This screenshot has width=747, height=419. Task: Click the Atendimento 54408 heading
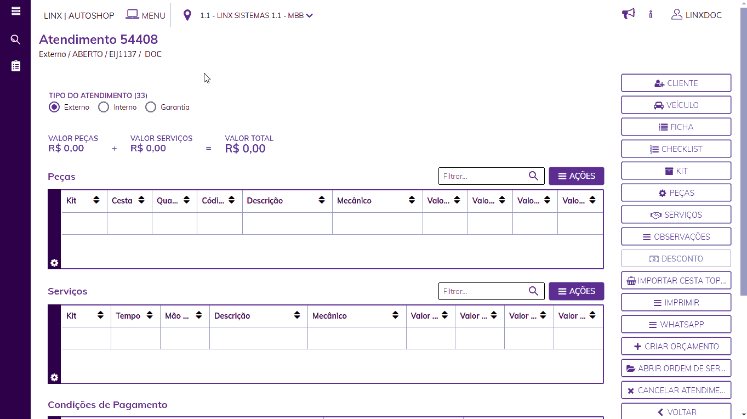pos(99,39)
